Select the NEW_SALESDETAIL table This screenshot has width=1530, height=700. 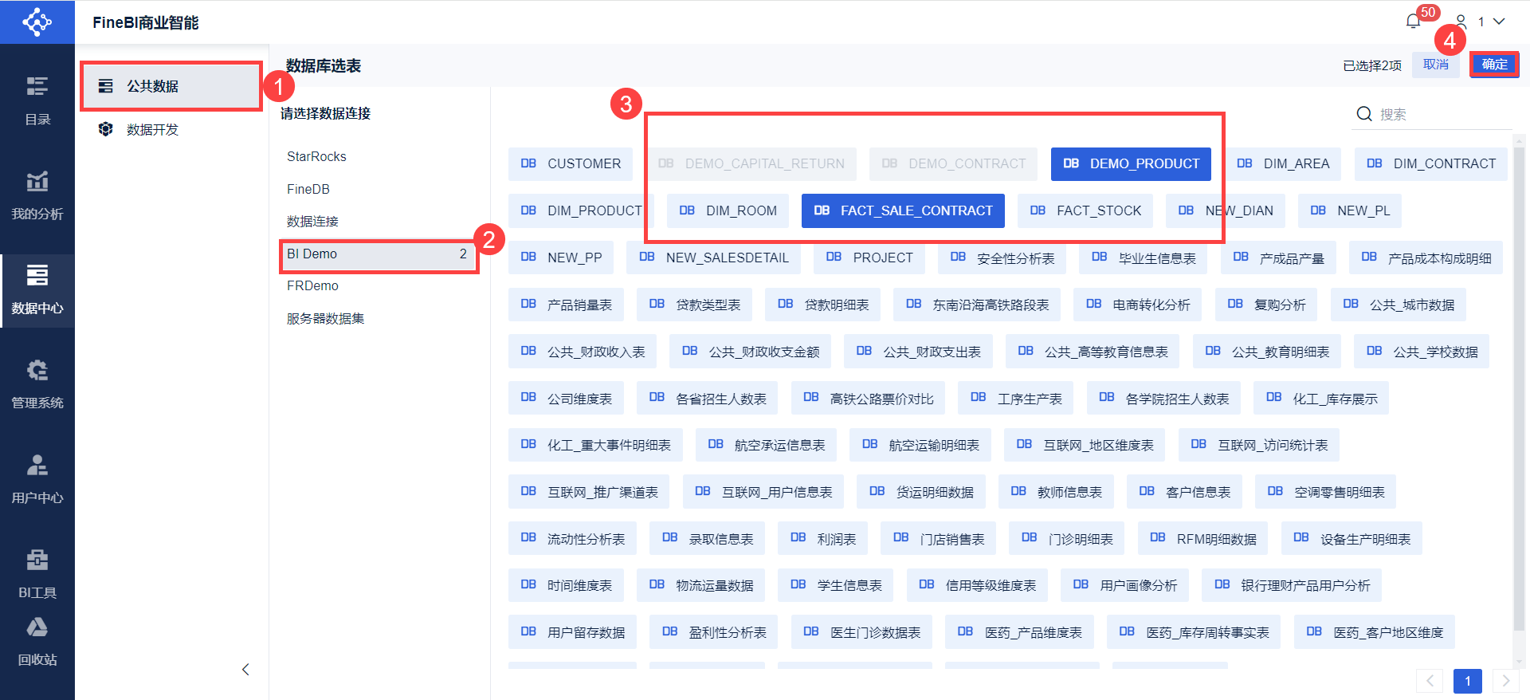714,258
